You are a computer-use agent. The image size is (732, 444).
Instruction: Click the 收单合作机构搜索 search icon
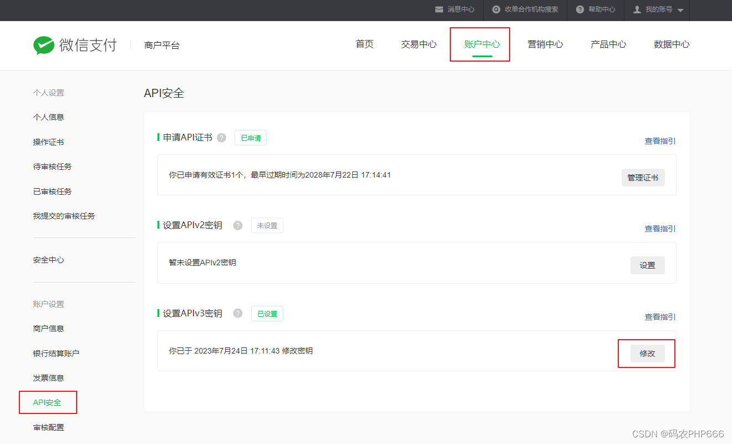[496, 9]
